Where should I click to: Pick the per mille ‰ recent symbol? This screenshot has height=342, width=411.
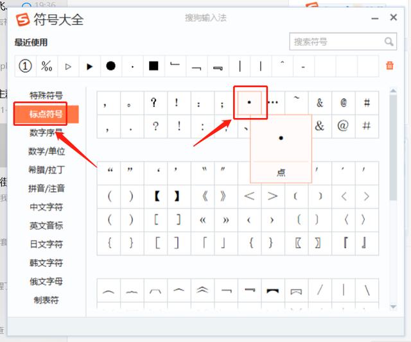(x=46, y=65)
